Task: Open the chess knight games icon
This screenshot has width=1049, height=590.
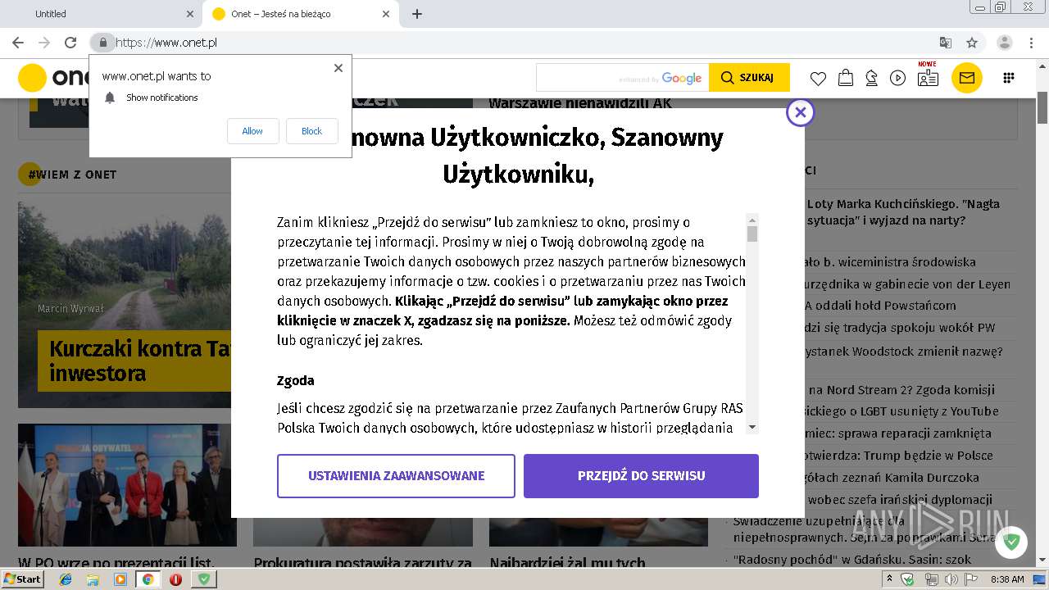Action: click(x=871, y=78)
